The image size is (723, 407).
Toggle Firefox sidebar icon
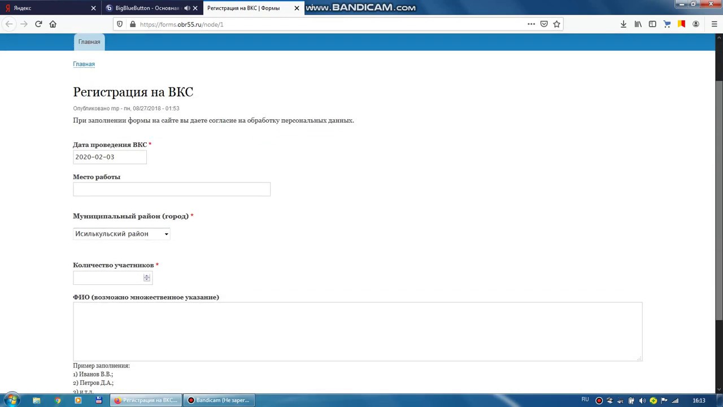coord(652,24)
